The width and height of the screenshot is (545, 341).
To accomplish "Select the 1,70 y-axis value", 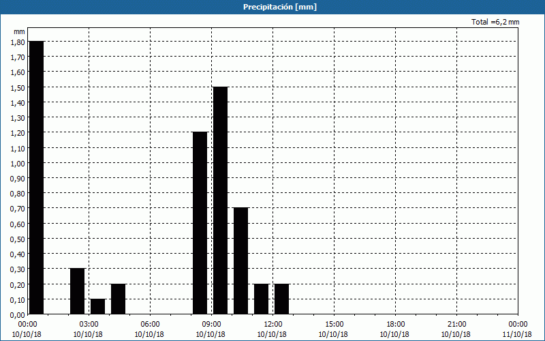I will pyautogui.click(x=18, y=57).
